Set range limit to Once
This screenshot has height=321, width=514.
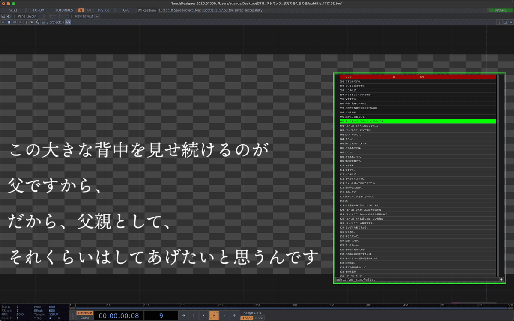tap(259, 318)
